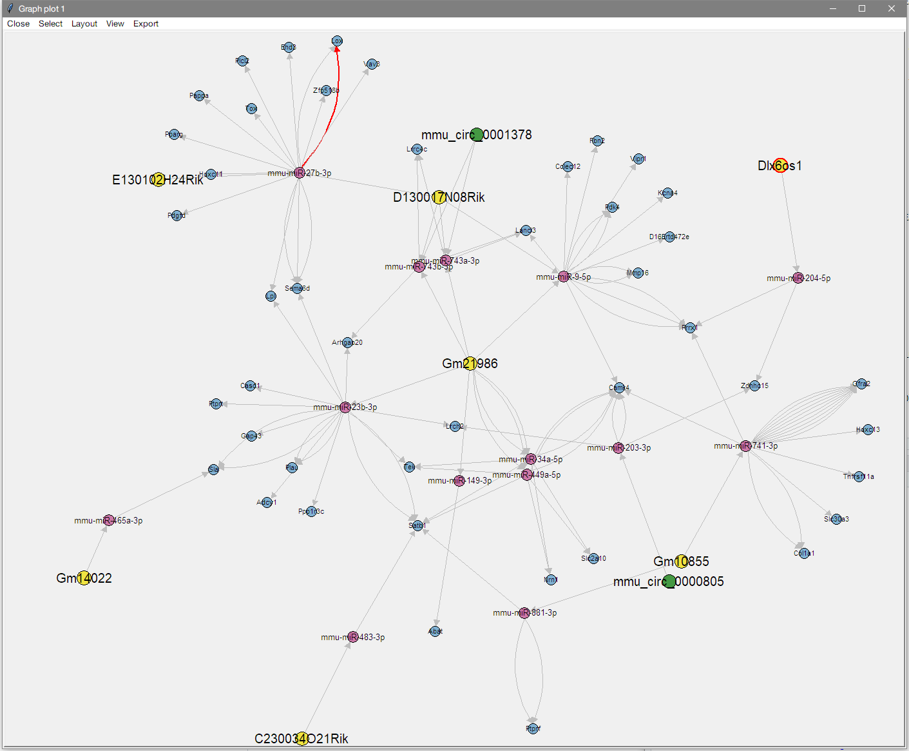This screenshot has height=751, width=909.
Task: Select the orange Dlx6os1 node
Action: 781,166
